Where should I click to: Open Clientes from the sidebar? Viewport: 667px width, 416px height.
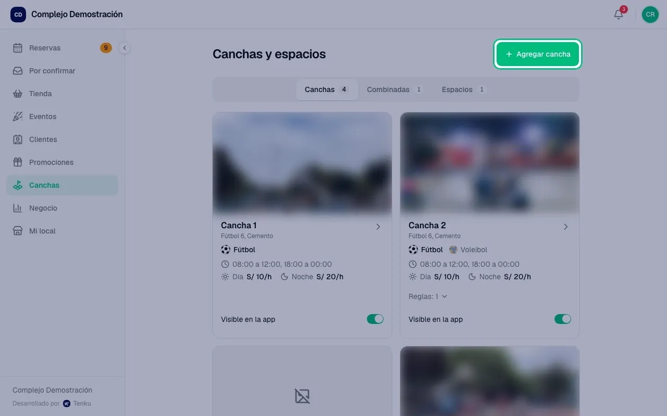click(62, 139)
